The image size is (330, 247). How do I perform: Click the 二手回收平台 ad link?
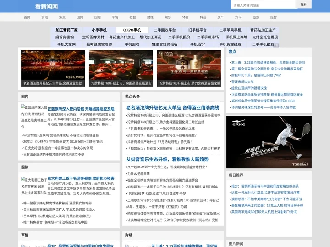(165, 30)
